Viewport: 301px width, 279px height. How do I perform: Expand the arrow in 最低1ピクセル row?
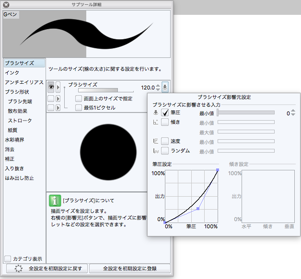click(58, 108)
